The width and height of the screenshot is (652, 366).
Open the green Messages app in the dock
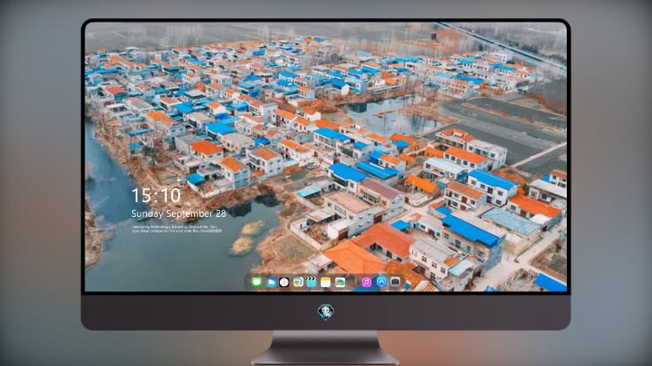tap(256, 282)
